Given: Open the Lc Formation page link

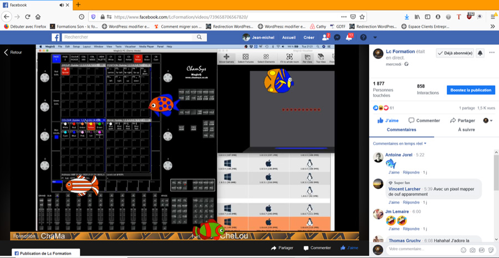Looking at the screenshot, I should click(x=400, y=51).
